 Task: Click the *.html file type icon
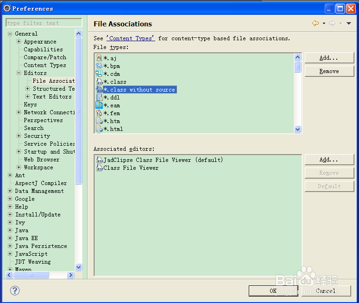coord(99,129)
